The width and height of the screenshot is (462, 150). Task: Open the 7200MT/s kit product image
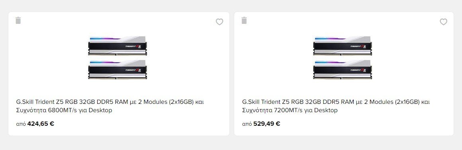tap(343, 58)
